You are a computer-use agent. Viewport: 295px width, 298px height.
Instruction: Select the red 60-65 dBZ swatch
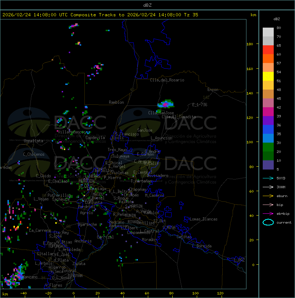pos(268,50)
